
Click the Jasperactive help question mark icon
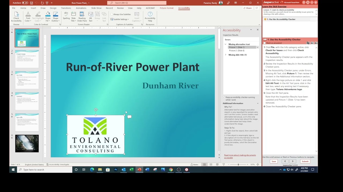(x=304, y=2)
